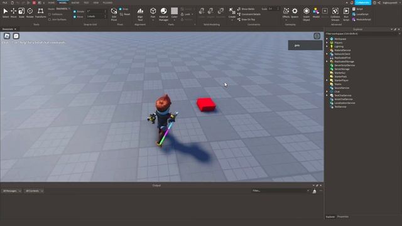The height and width of the screenshot is (226, 402).
Task: Switch to the Explorer bottom tab
Action: click(330, 217)
